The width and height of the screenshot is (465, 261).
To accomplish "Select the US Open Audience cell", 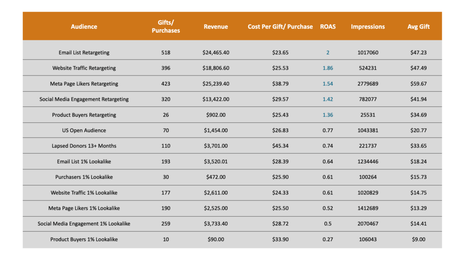I will click(84, 130).
